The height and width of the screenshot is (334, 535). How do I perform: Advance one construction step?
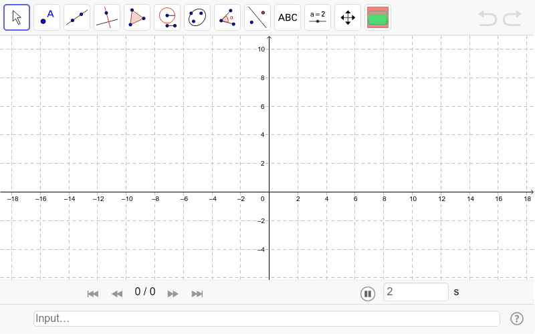173,294
